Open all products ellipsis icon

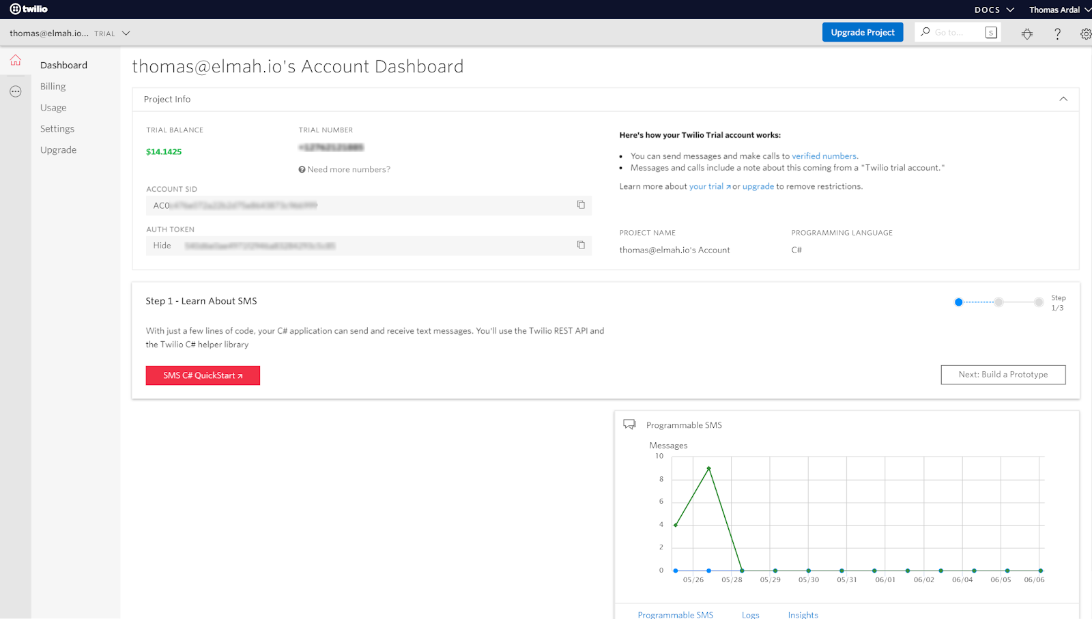pos(16,91)
